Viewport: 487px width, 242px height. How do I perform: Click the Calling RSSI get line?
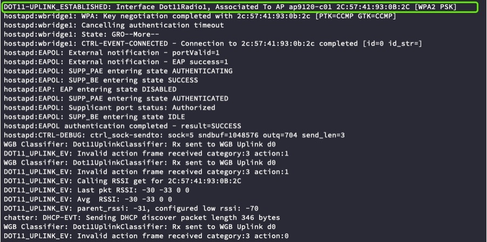click(x=123, y=181)
